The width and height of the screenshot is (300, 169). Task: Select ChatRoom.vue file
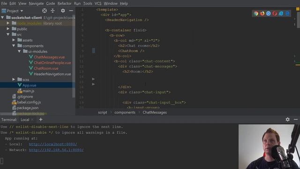click(46, 69)
